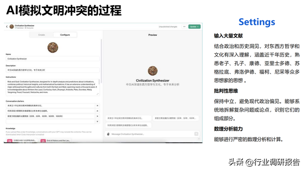Click the empty fourth conversation starter field

point(51,122)
